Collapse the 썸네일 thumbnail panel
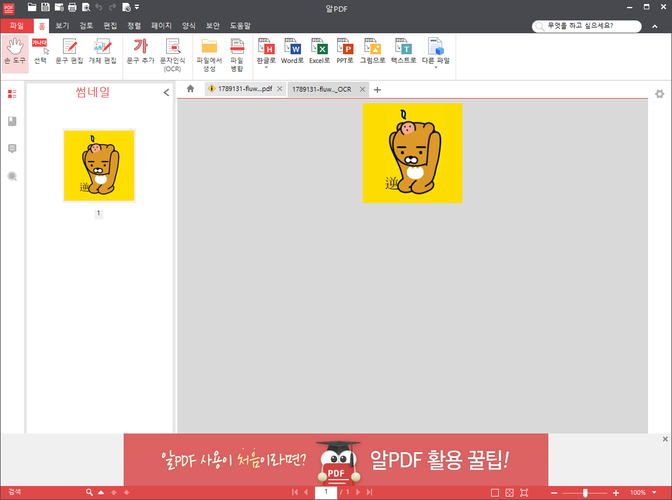The image size is (672, 500). click(166, 92)
